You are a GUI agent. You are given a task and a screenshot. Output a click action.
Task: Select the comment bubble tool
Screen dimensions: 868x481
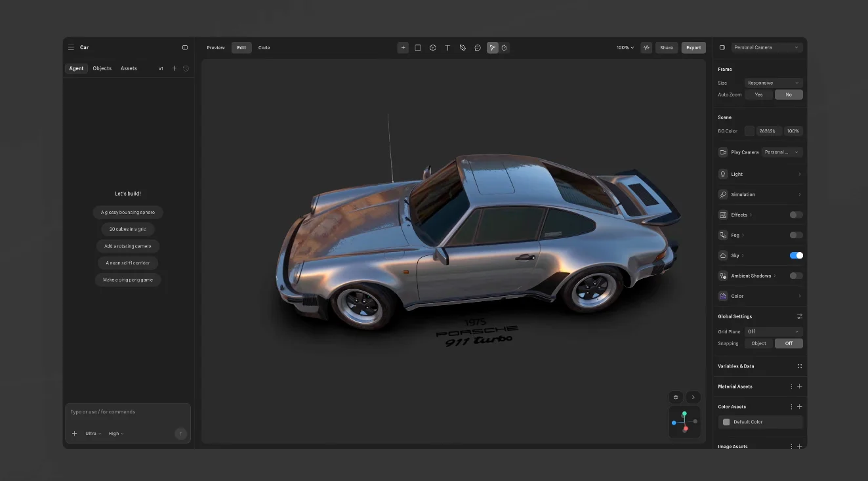click(478, 47)
